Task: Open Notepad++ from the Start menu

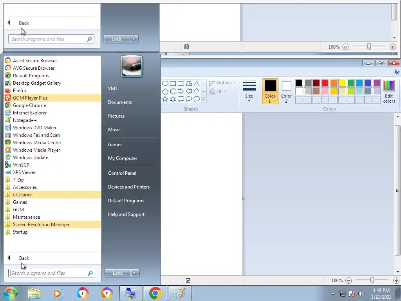Action: (x=52, y=120)
